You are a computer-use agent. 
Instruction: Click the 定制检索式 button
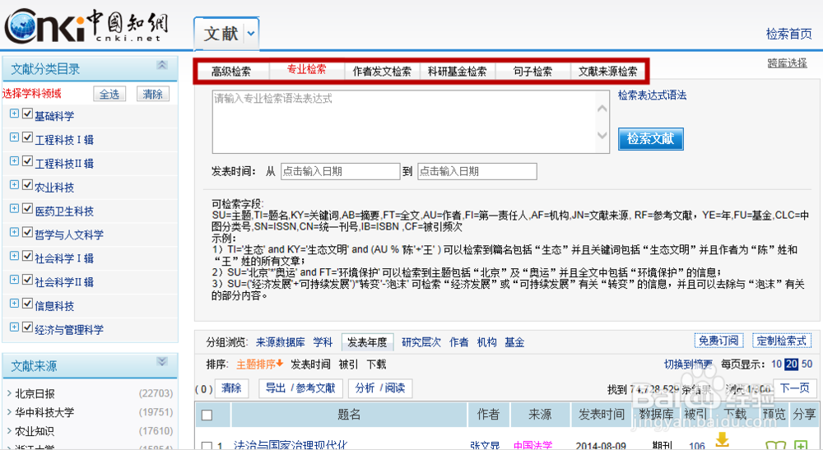pos(782,341)
